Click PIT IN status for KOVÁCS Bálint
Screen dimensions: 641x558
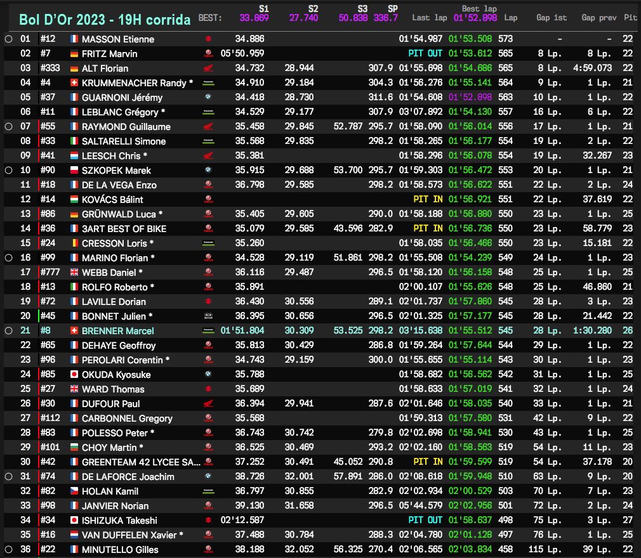(x=428, y=199)
